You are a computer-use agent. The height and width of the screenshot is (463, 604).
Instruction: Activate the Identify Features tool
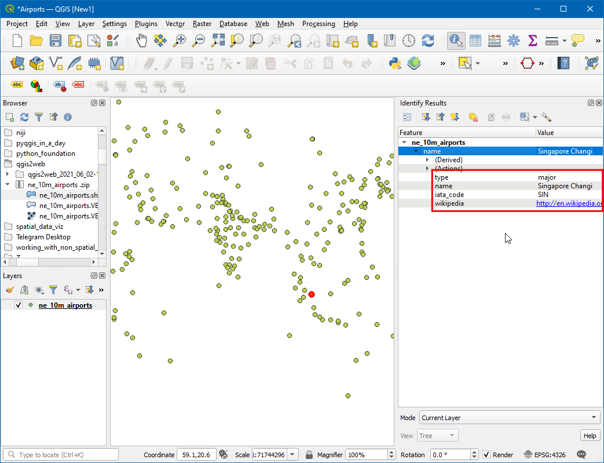pos(456,41)
